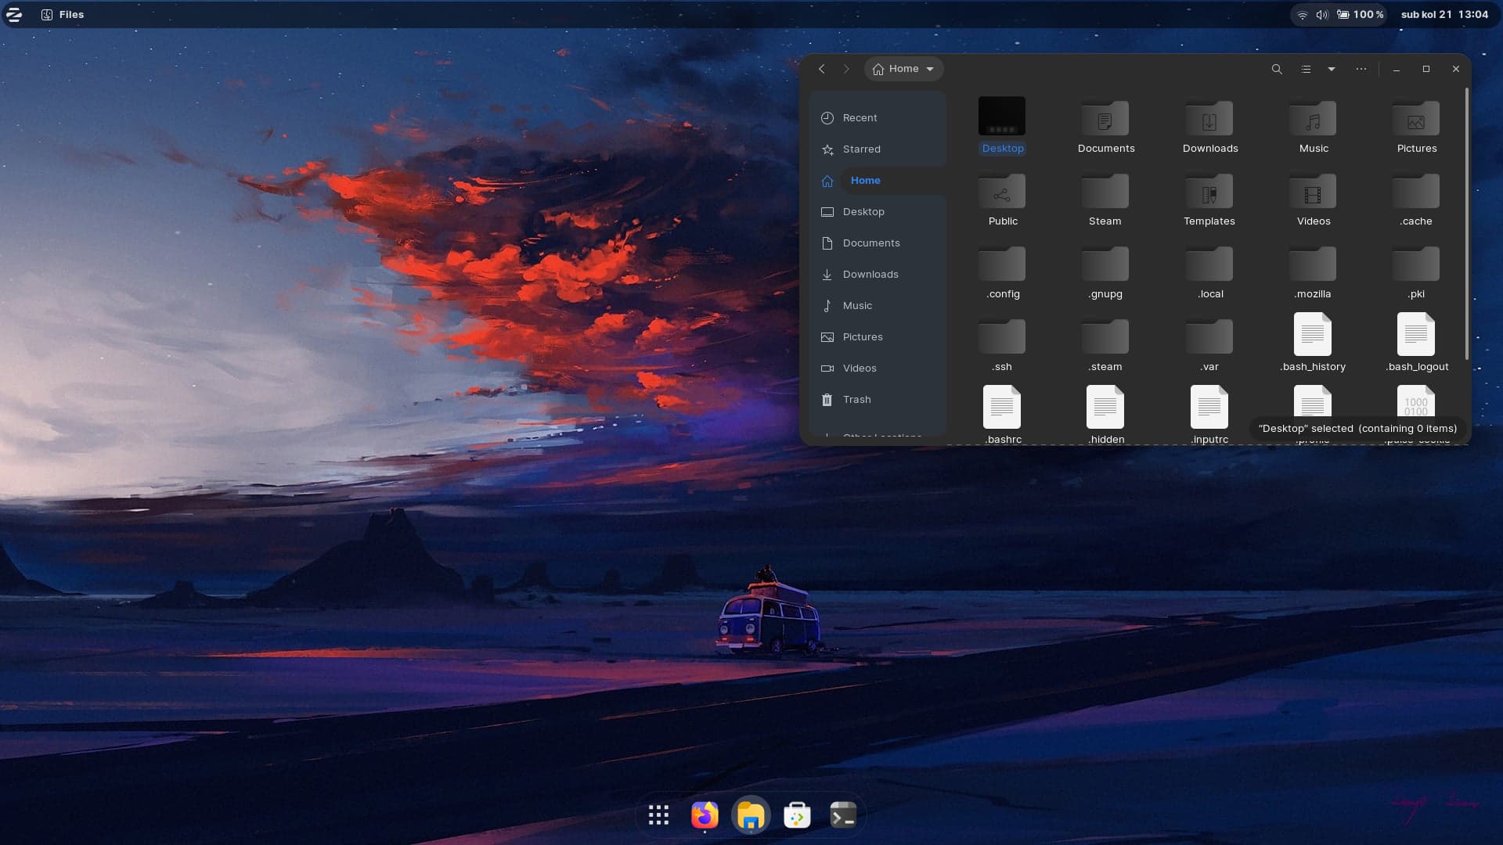Open Desktop in the sidebar

[x=878, y=211]
